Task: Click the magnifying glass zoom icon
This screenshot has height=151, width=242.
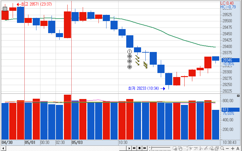Action: click(x=222, y=148)
